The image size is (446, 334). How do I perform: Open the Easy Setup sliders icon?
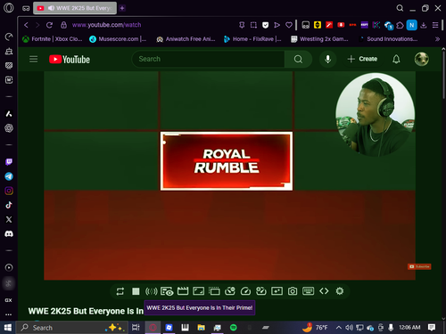point(435,25)
